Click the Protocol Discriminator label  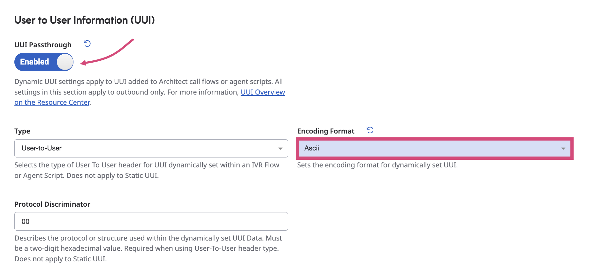52,204
